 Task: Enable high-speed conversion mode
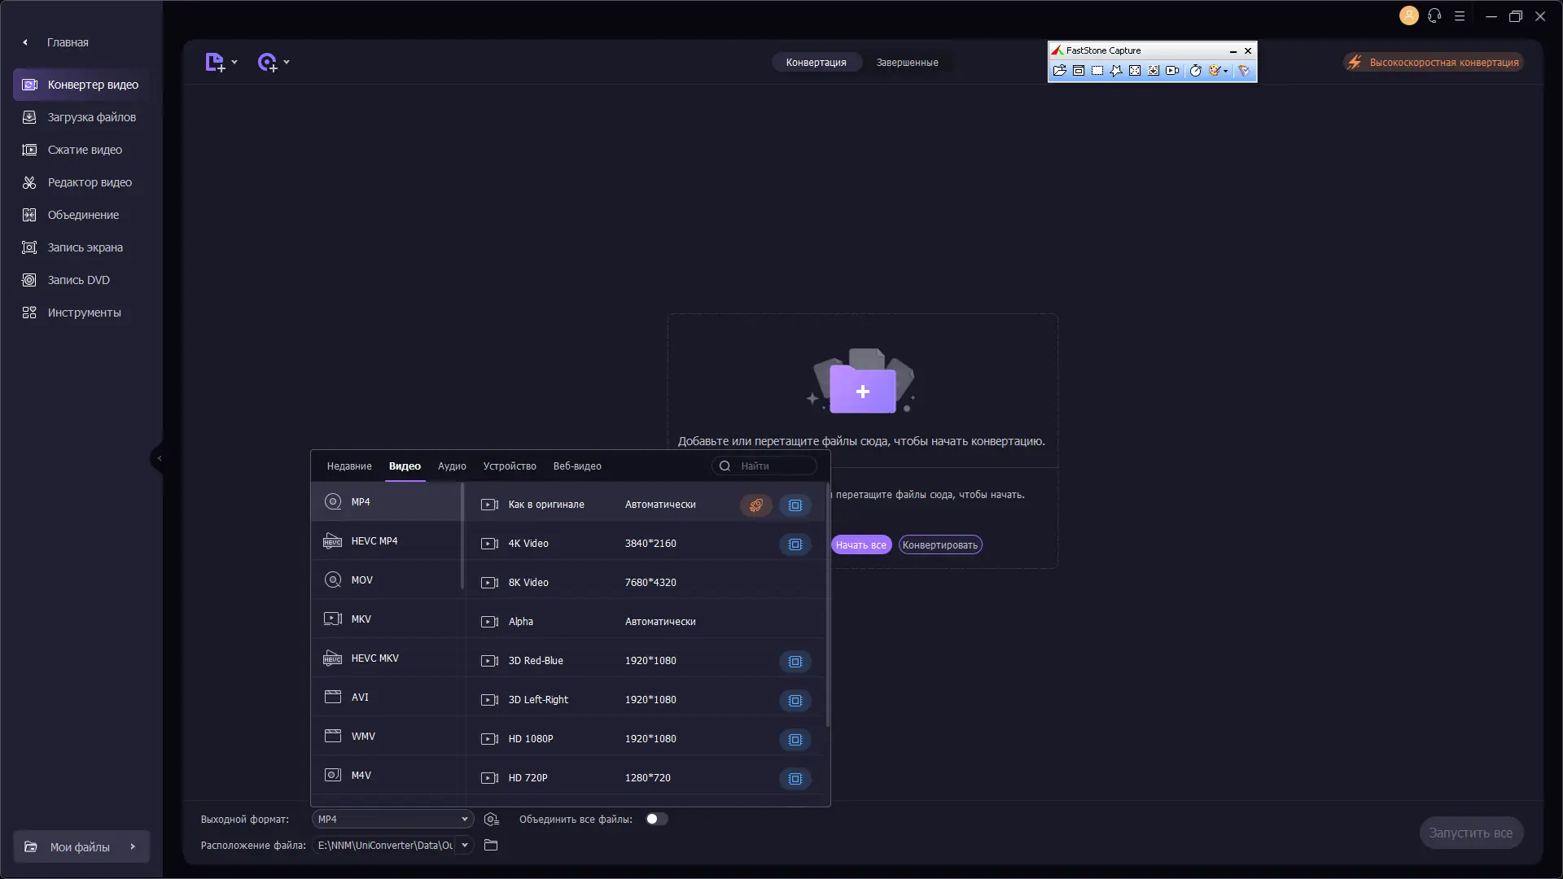pyautogui.click(x=1434, y=63)
